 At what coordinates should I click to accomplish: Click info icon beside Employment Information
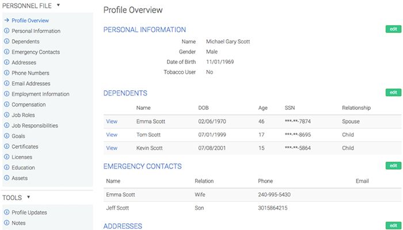pyautogui.click(x=7, y=94)
